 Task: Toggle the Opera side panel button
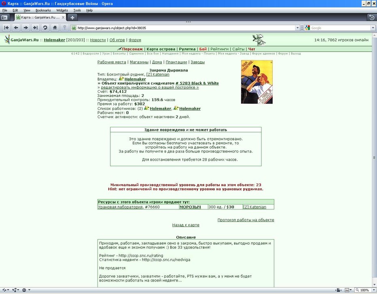point(4,17)
